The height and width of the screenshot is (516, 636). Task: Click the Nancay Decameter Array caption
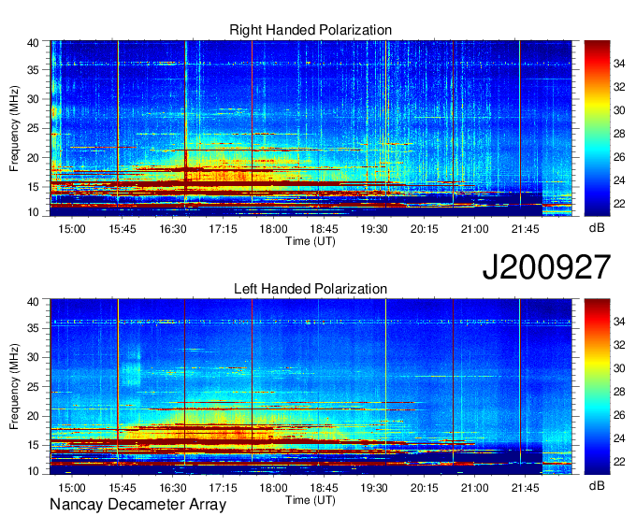point(137,505)
